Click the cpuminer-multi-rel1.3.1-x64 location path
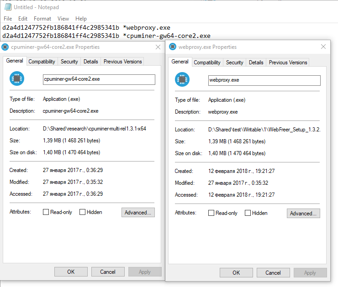 (x=95, y=129)
